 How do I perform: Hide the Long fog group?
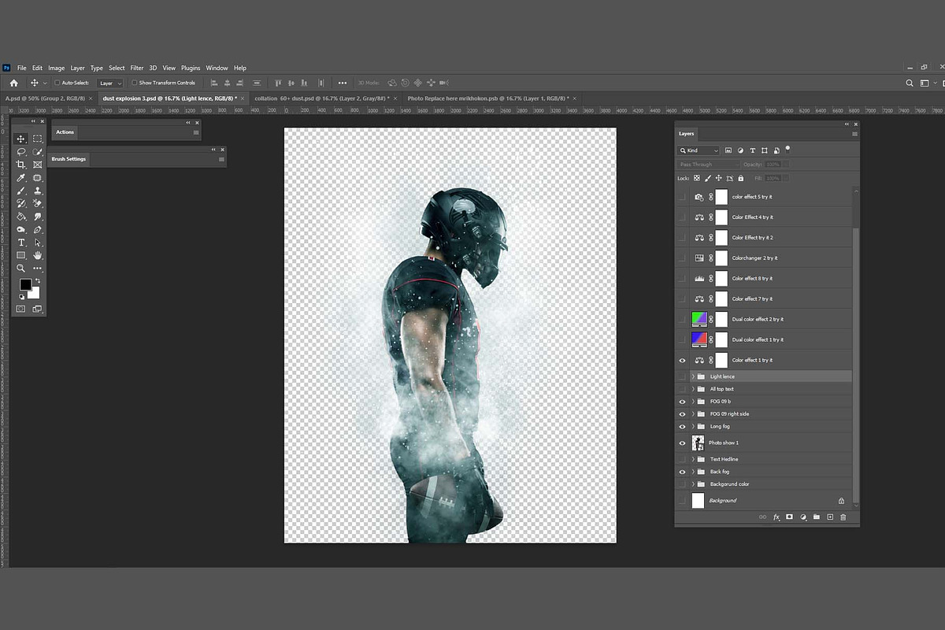683,426
